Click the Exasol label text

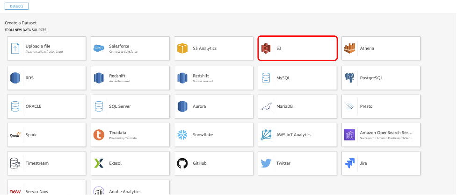coord(116,163)
